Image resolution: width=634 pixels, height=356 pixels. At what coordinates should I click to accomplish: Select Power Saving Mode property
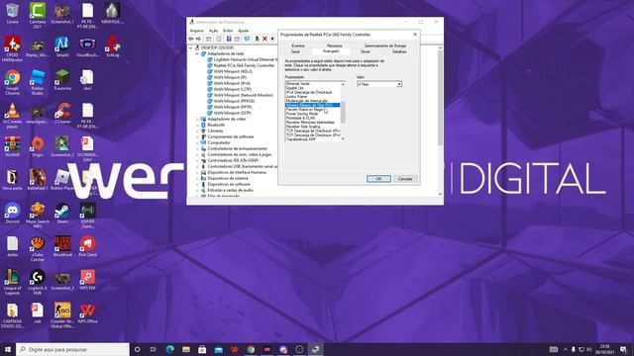tap(301, 114)
